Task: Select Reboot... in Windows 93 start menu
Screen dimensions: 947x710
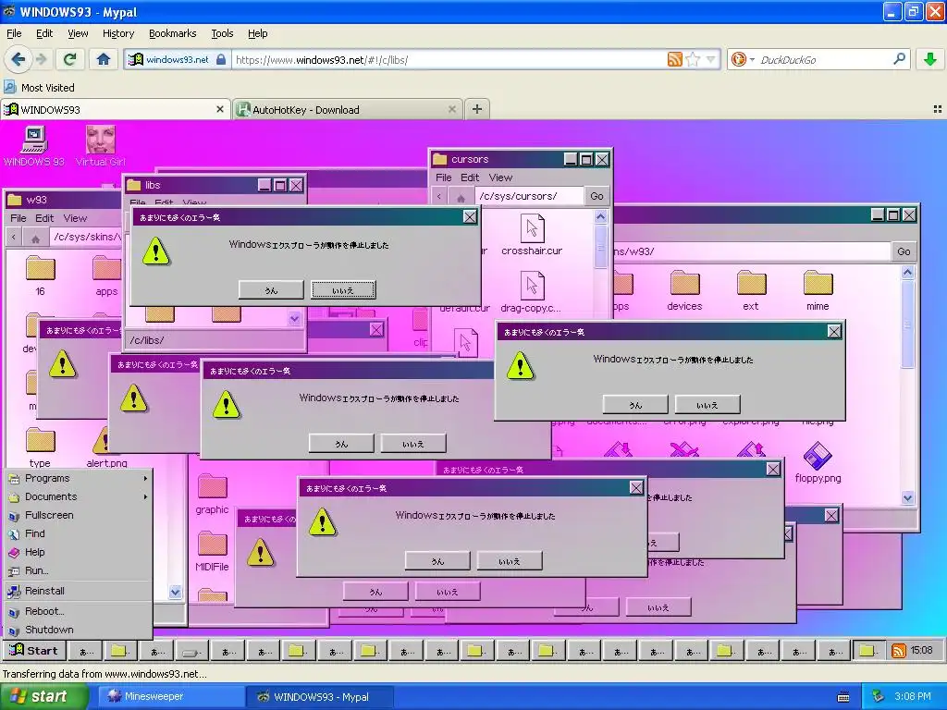Action: [78, 611]
